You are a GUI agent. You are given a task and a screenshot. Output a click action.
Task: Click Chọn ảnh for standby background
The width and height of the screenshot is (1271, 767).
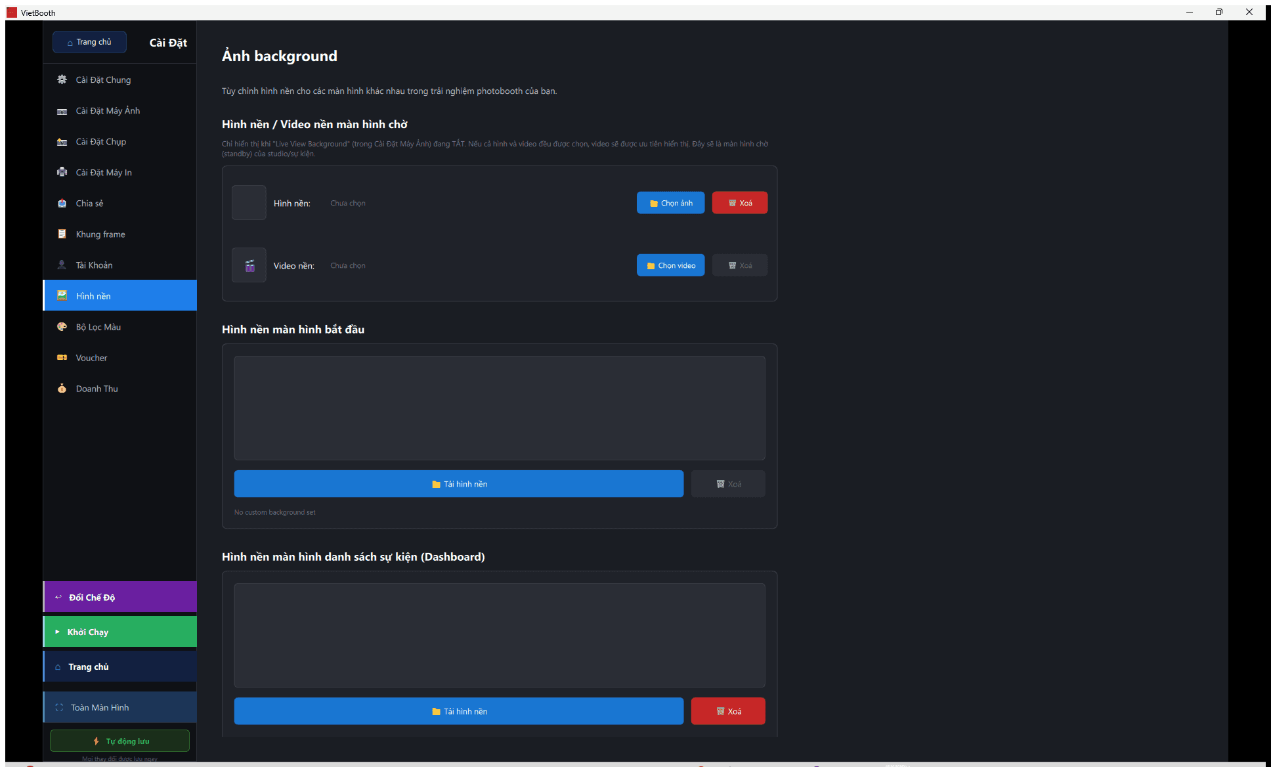(x=670, y=203)
